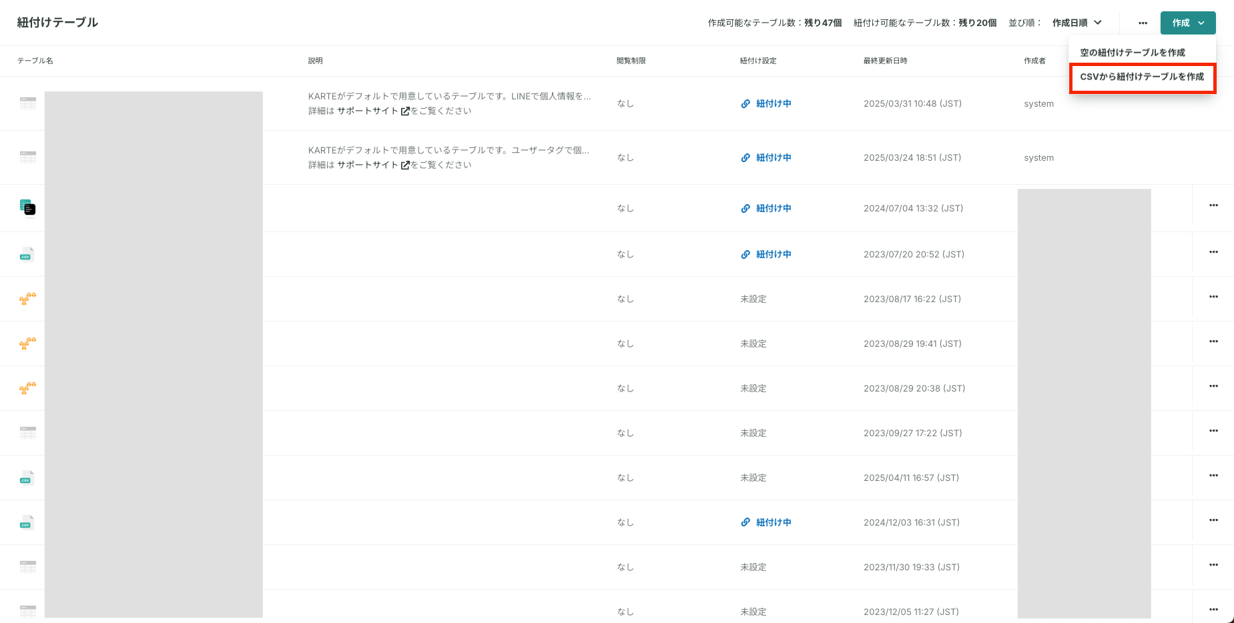The image size is (1234, 623).
Task: Click the orange nodes icon in the 2023/08/17 16:22 row
Action: coord(27,299)
